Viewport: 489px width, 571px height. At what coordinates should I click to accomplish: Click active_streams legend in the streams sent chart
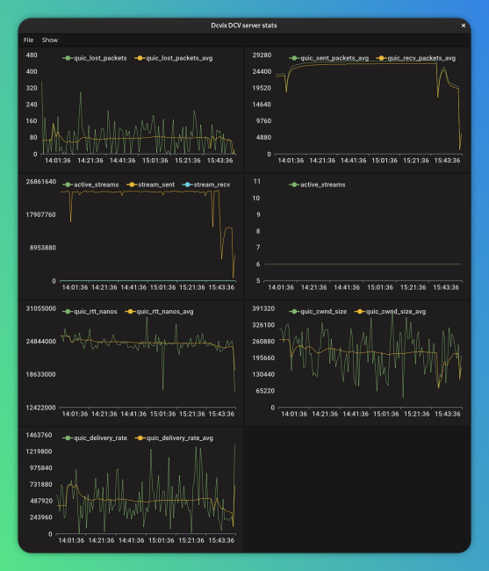[x=91, y=184]
